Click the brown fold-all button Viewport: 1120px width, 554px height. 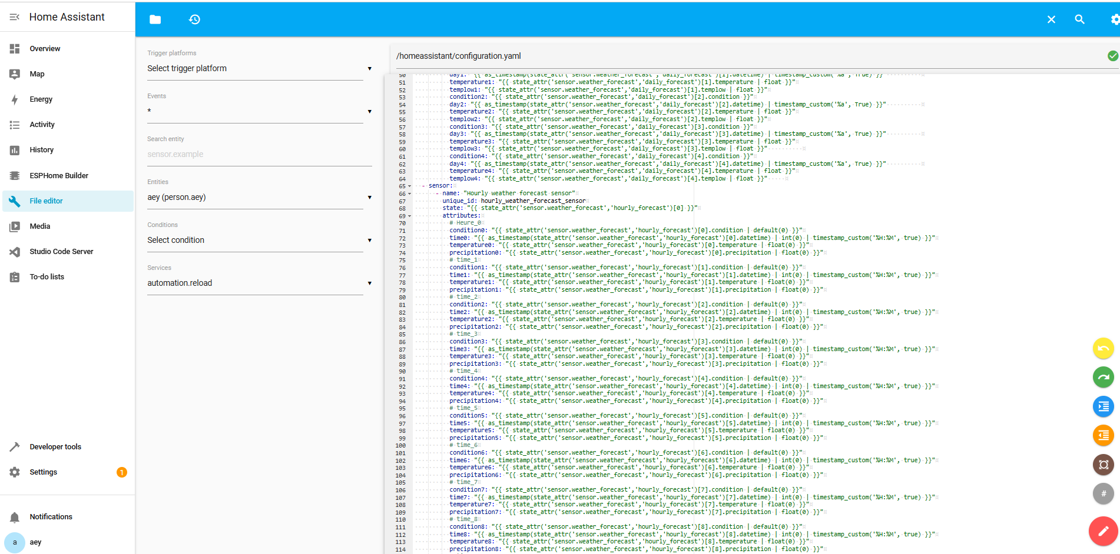click(x=1103, y=465)
